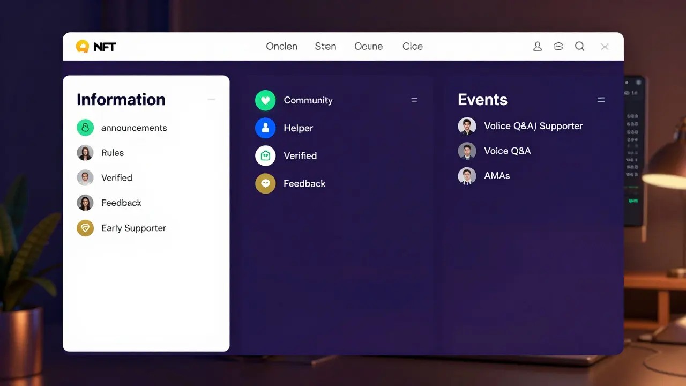Expand the Community section options
The width and height of the screenshot is (686, 386).
coord(414,99)
